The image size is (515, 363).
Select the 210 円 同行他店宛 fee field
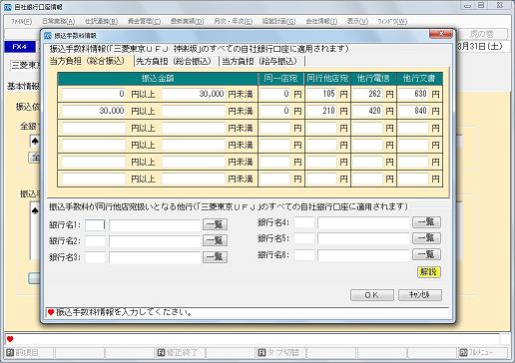(x=320, y=111)
